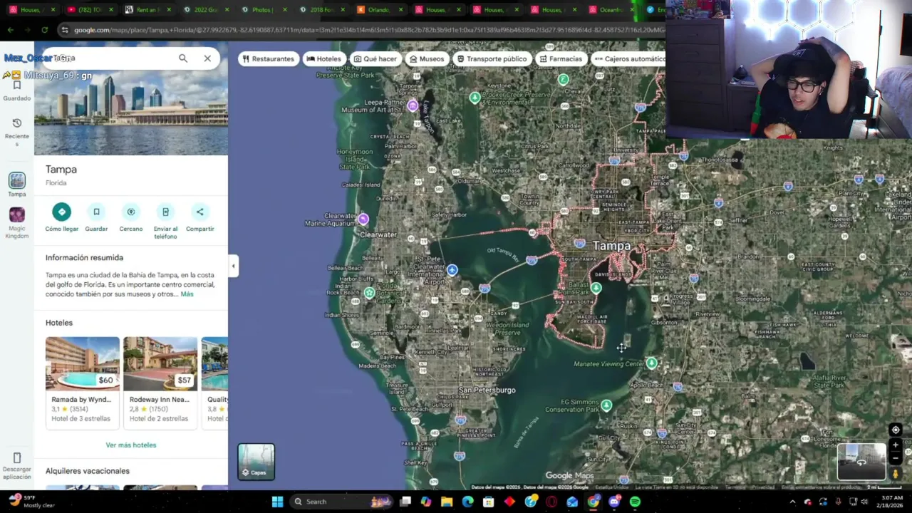The width and height of the screenshot is (912, 513).
Task: Show hidden system tray icons chevron
Action: pos(792,502)
